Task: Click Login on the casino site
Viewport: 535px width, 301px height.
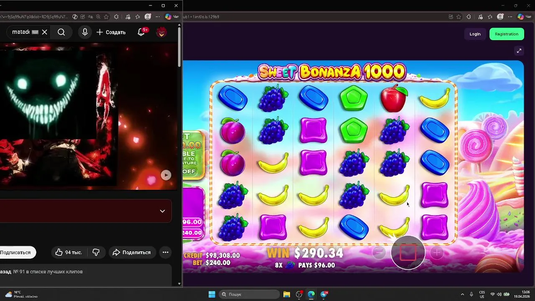Action: (475, 34)
